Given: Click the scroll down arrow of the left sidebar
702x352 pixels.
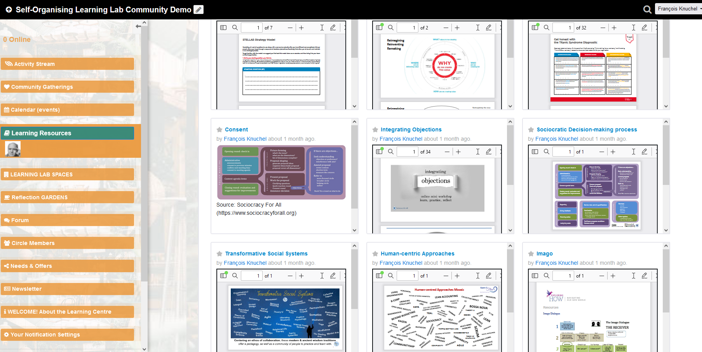Looking at the screenshot, I should point(144,349).
